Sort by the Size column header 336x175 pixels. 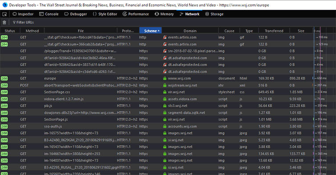tap(301, 31)
